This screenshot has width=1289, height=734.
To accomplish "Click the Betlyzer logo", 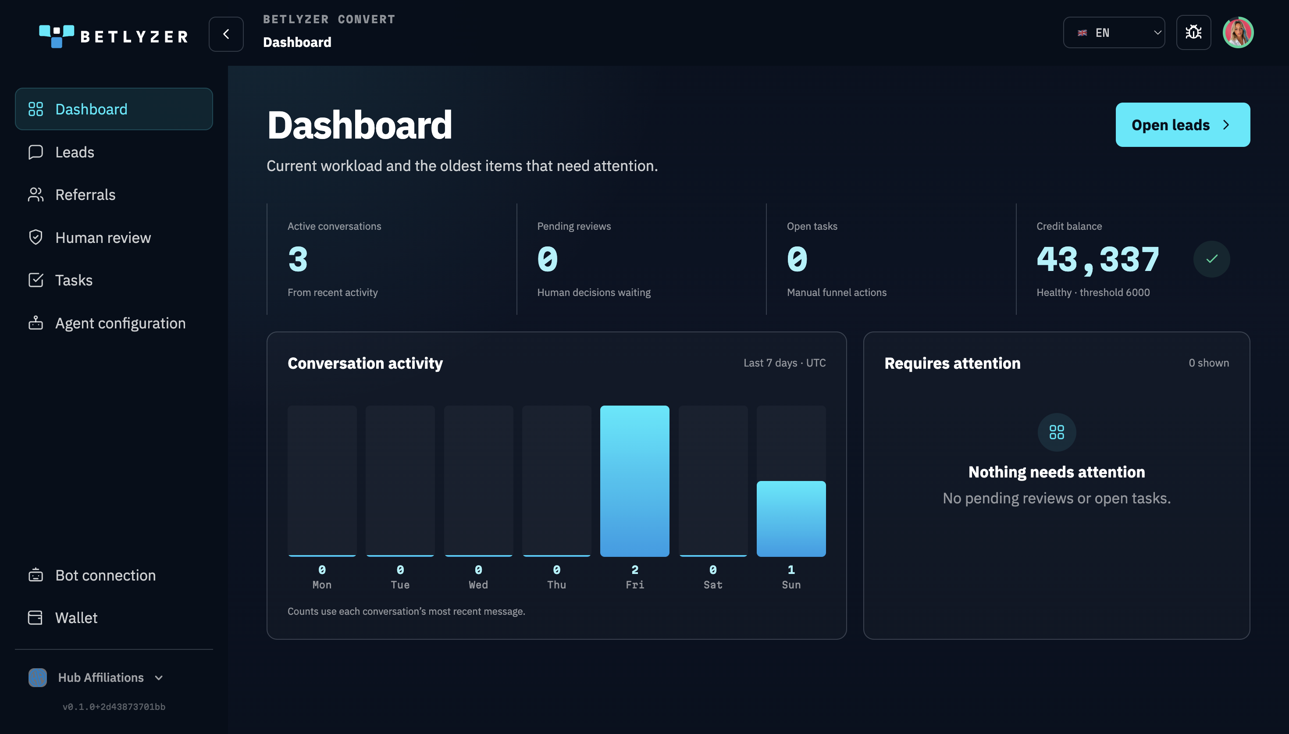I will click(114, 36).
